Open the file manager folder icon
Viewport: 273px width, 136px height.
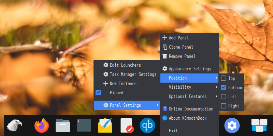coord(63,125)
